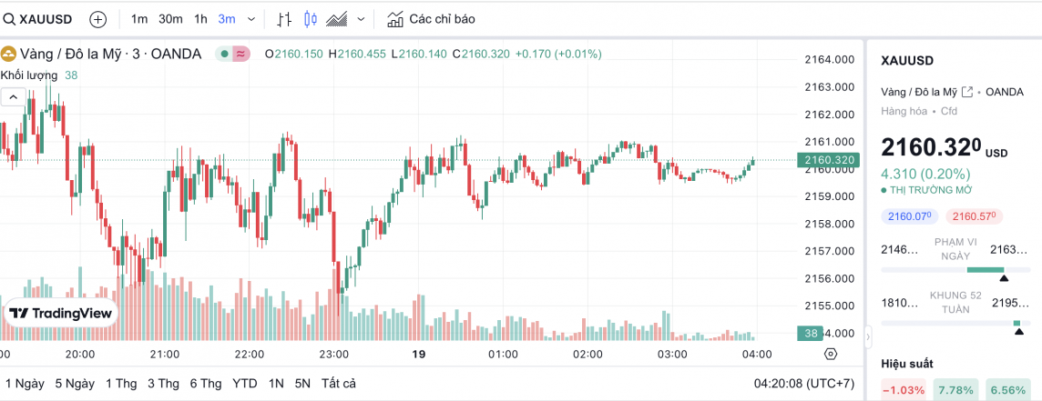Toggle the pink approximate-data indicator
This screenshot has height=401, width=1042.
(240, 54)
